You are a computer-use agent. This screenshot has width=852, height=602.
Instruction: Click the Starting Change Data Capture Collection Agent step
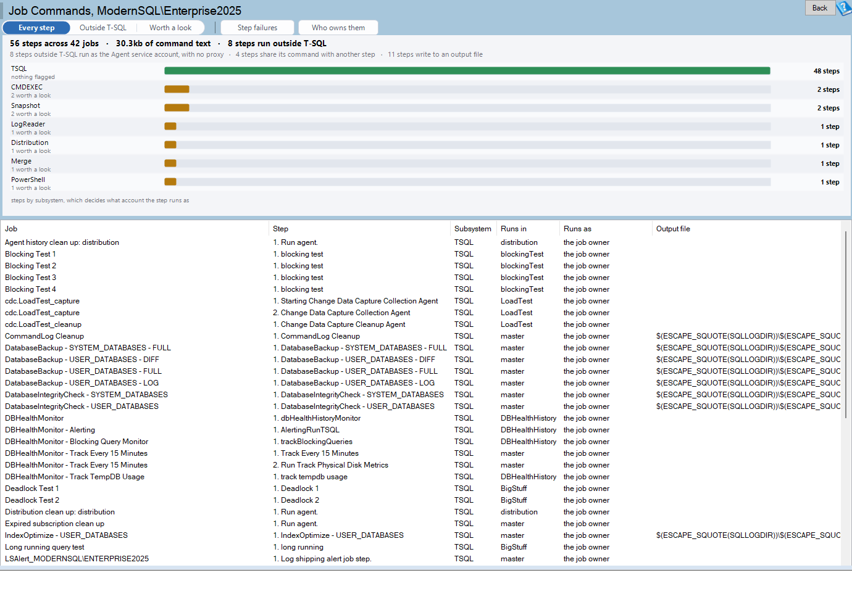point(356,301)
